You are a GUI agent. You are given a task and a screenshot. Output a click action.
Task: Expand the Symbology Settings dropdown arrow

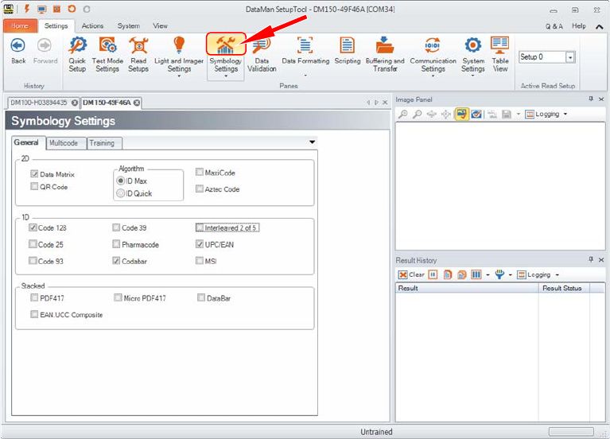pyautogui.click(x=226, y=77)
